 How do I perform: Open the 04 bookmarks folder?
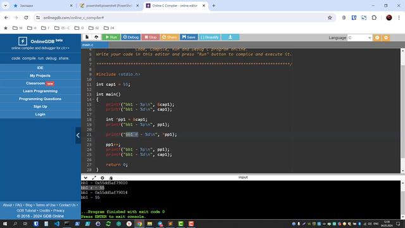[x=109, y=28]
